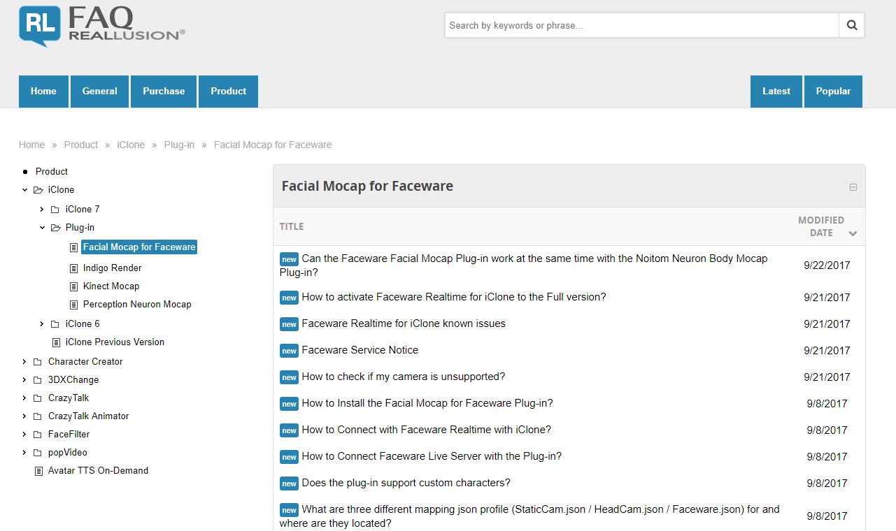This screenshot has height=531, width=896.
Task: Click the magnifier search button
Action: point(851,25)
